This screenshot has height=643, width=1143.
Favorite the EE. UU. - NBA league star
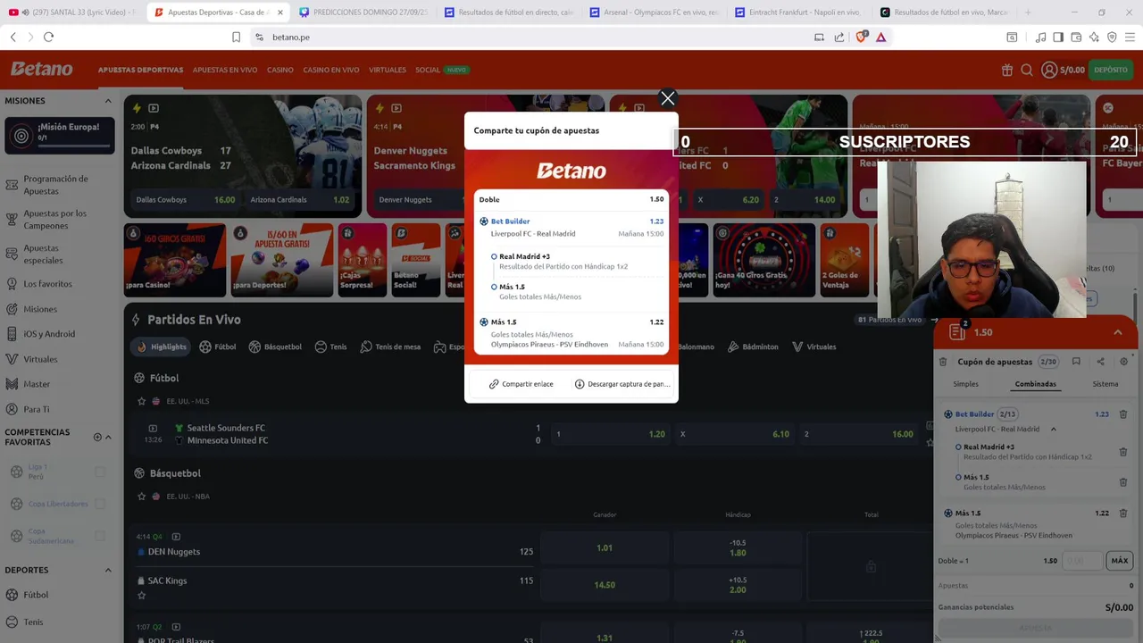tap(141, 497)
